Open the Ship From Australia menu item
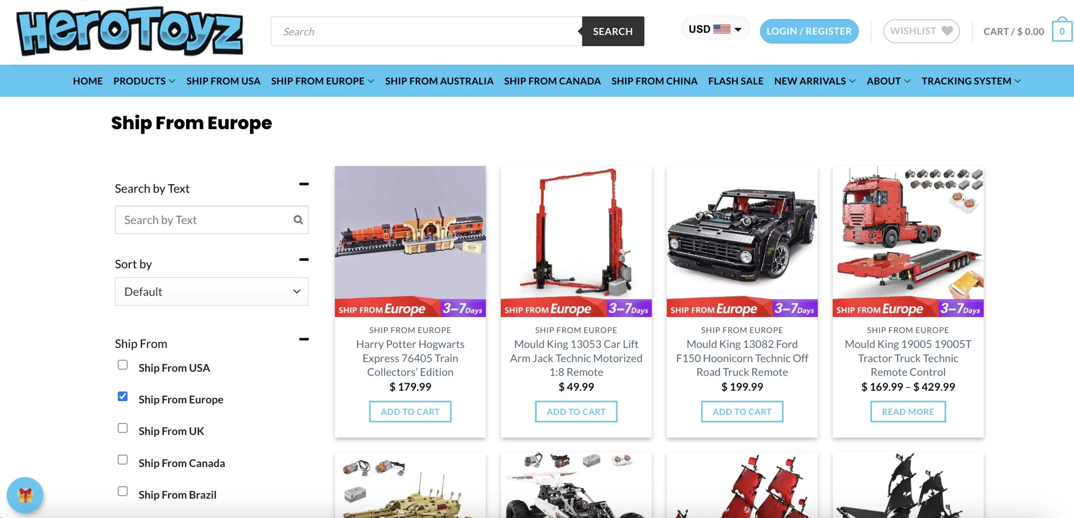1074x518 pixels. [x=439, y=81]
